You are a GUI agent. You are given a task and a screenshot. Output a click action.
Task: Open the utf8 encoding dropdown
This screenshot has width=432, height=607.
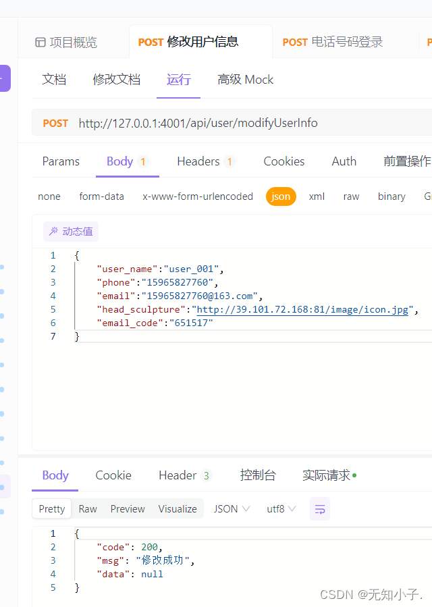pos(281,508)
